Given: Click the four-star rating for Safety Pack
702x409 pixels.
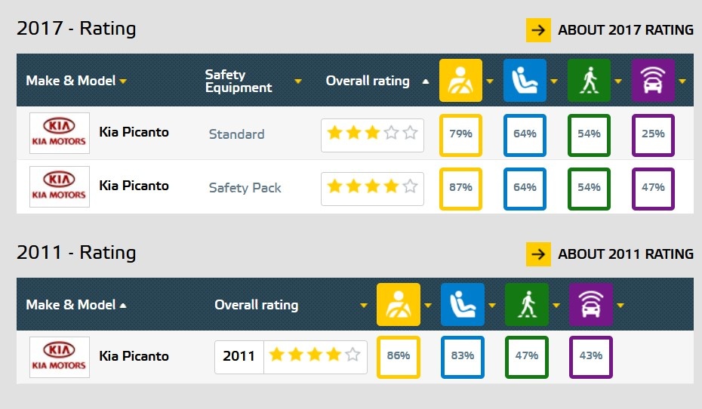Looking at the screenshot, I should point(372,188).
